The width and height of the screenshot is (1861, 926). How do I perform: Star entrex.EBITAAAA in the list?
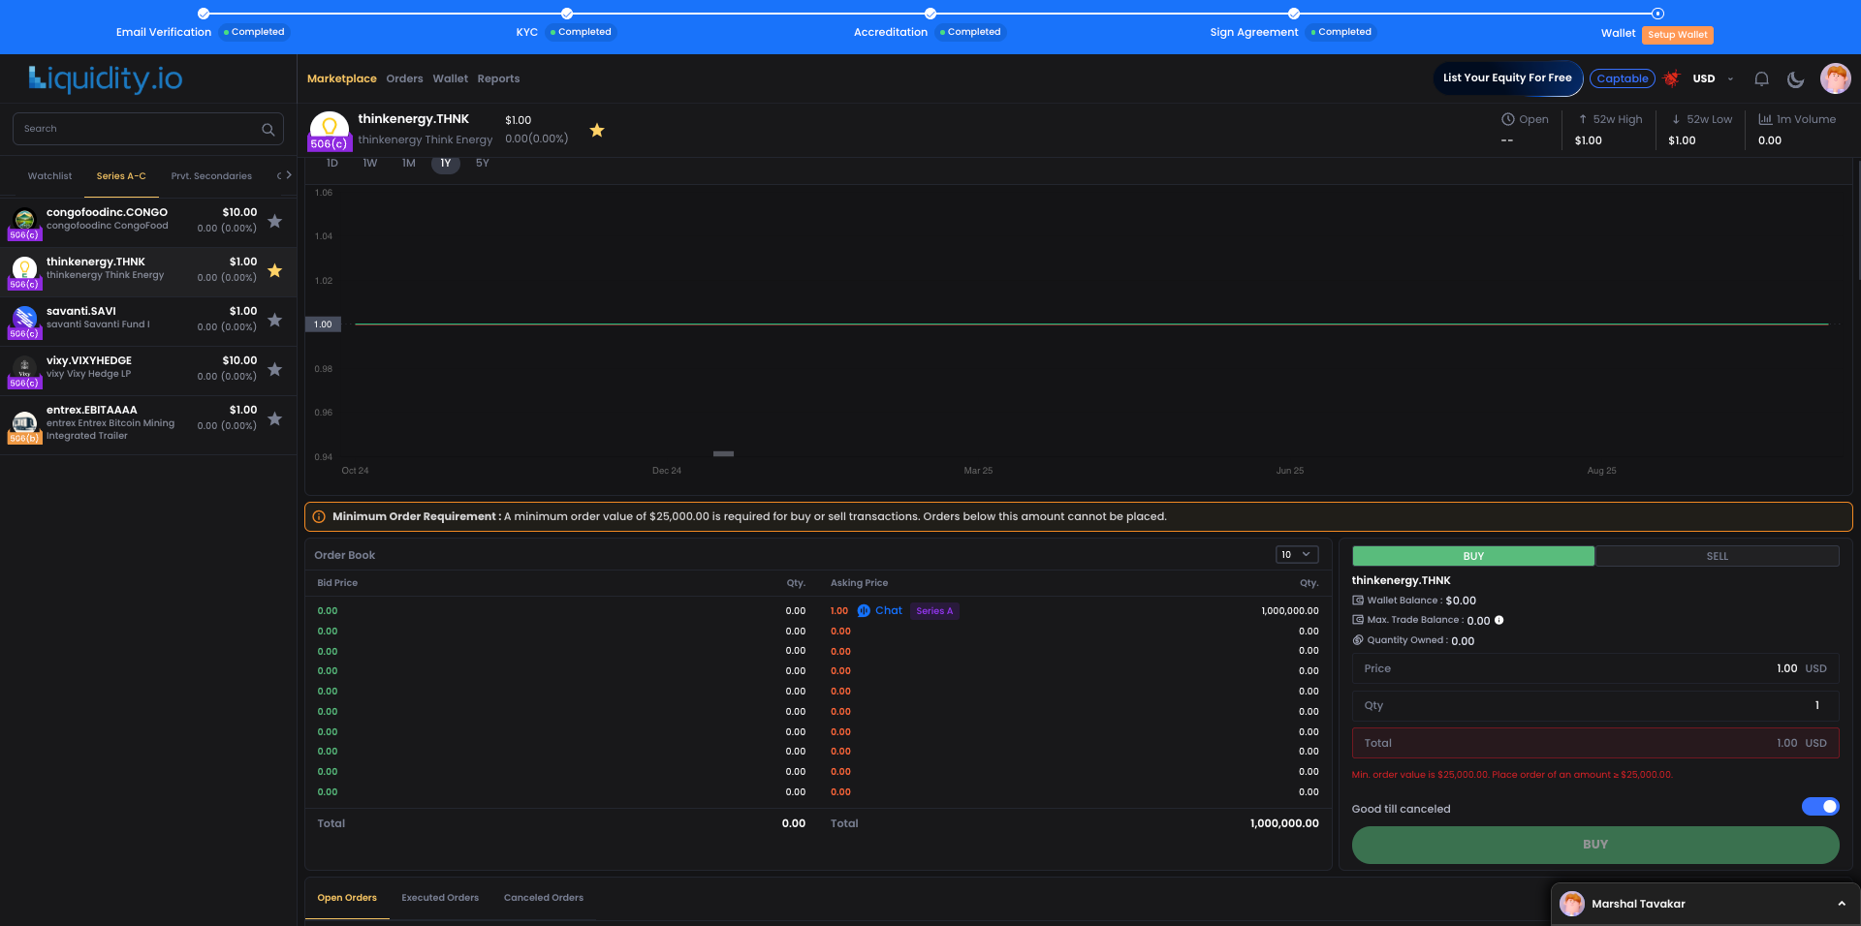point(275,418)
